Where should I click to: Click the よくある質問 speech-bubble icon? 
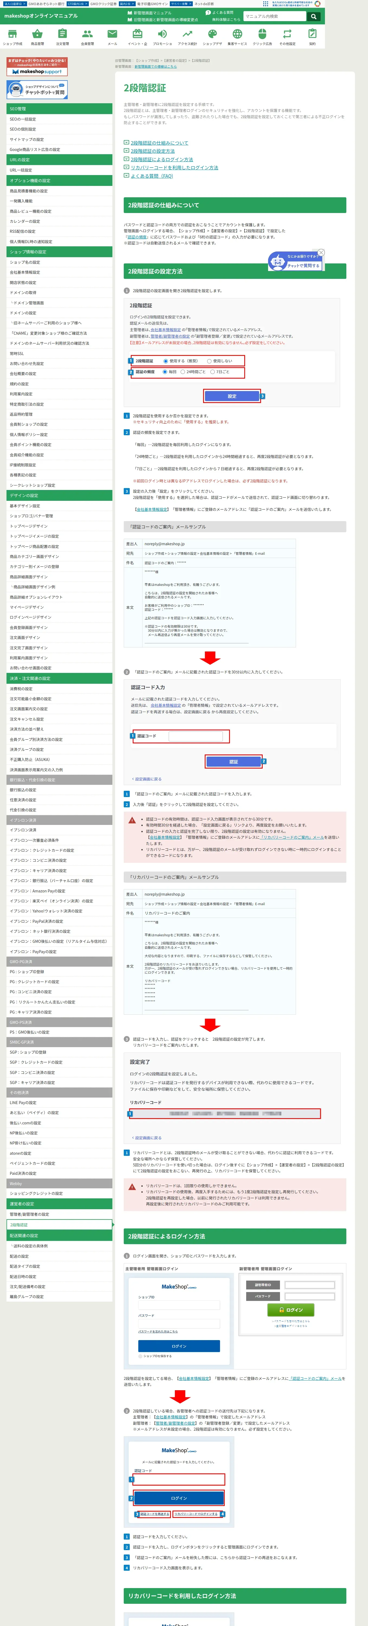(208, 13)
